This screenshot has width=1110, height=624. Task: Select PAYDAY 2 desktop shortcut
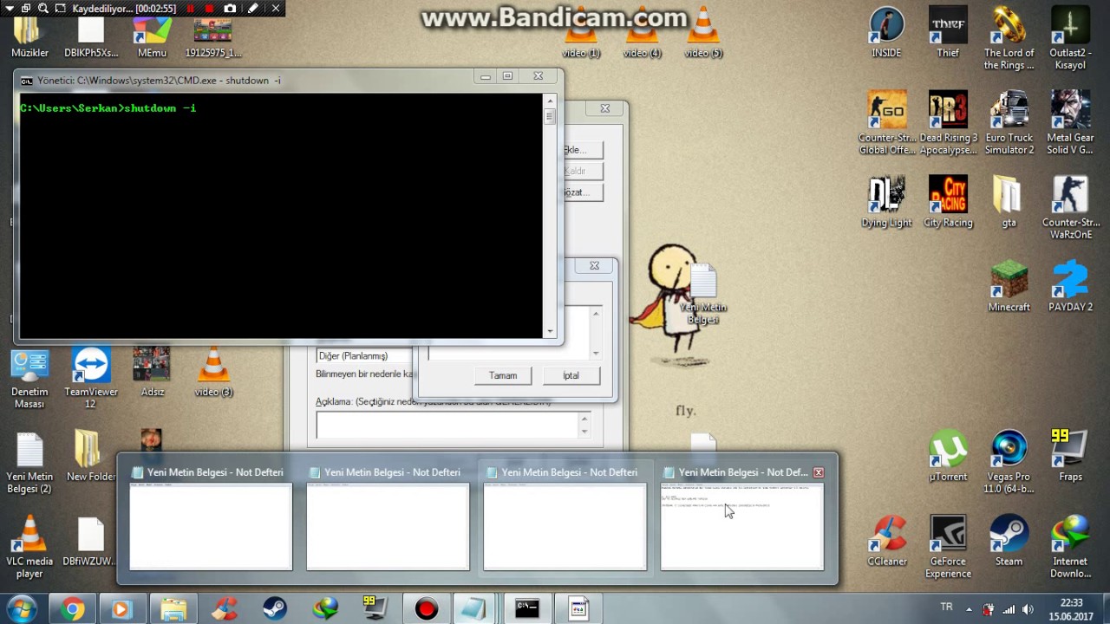(x=1070, y=286)
